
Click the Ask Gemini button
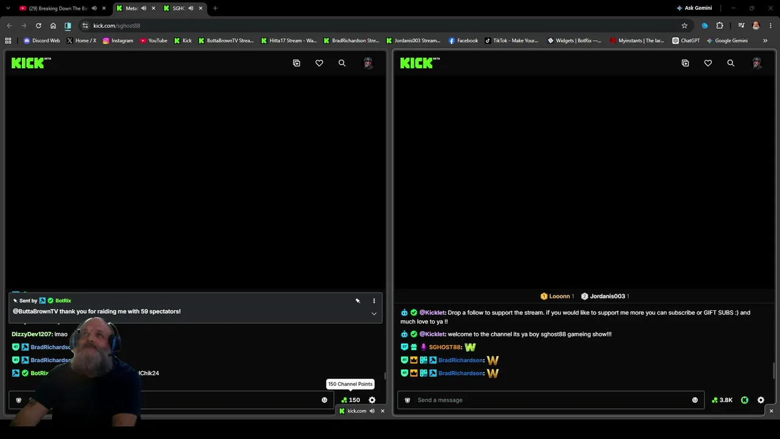pyautogui.click(x=694, y=9)
